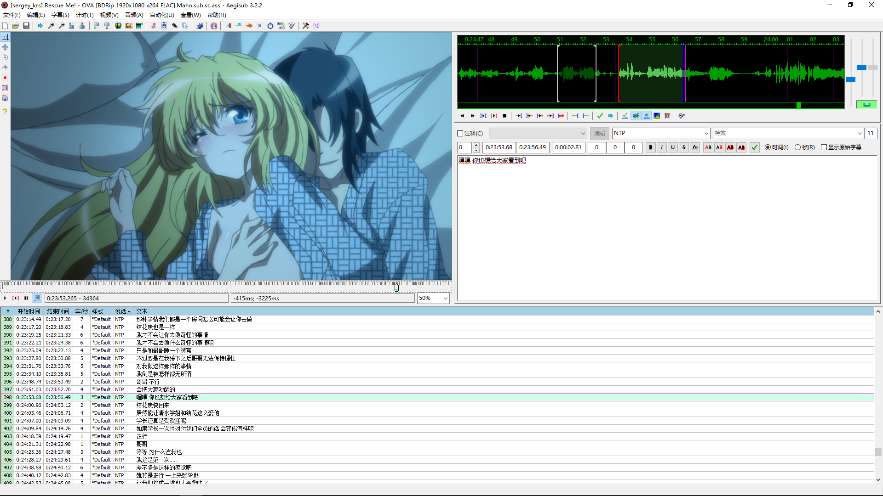Image resolution: width=883 pixels, height=496 pixels.
Task: Commit changes with the green checkmark
Action: click(600, 116)
